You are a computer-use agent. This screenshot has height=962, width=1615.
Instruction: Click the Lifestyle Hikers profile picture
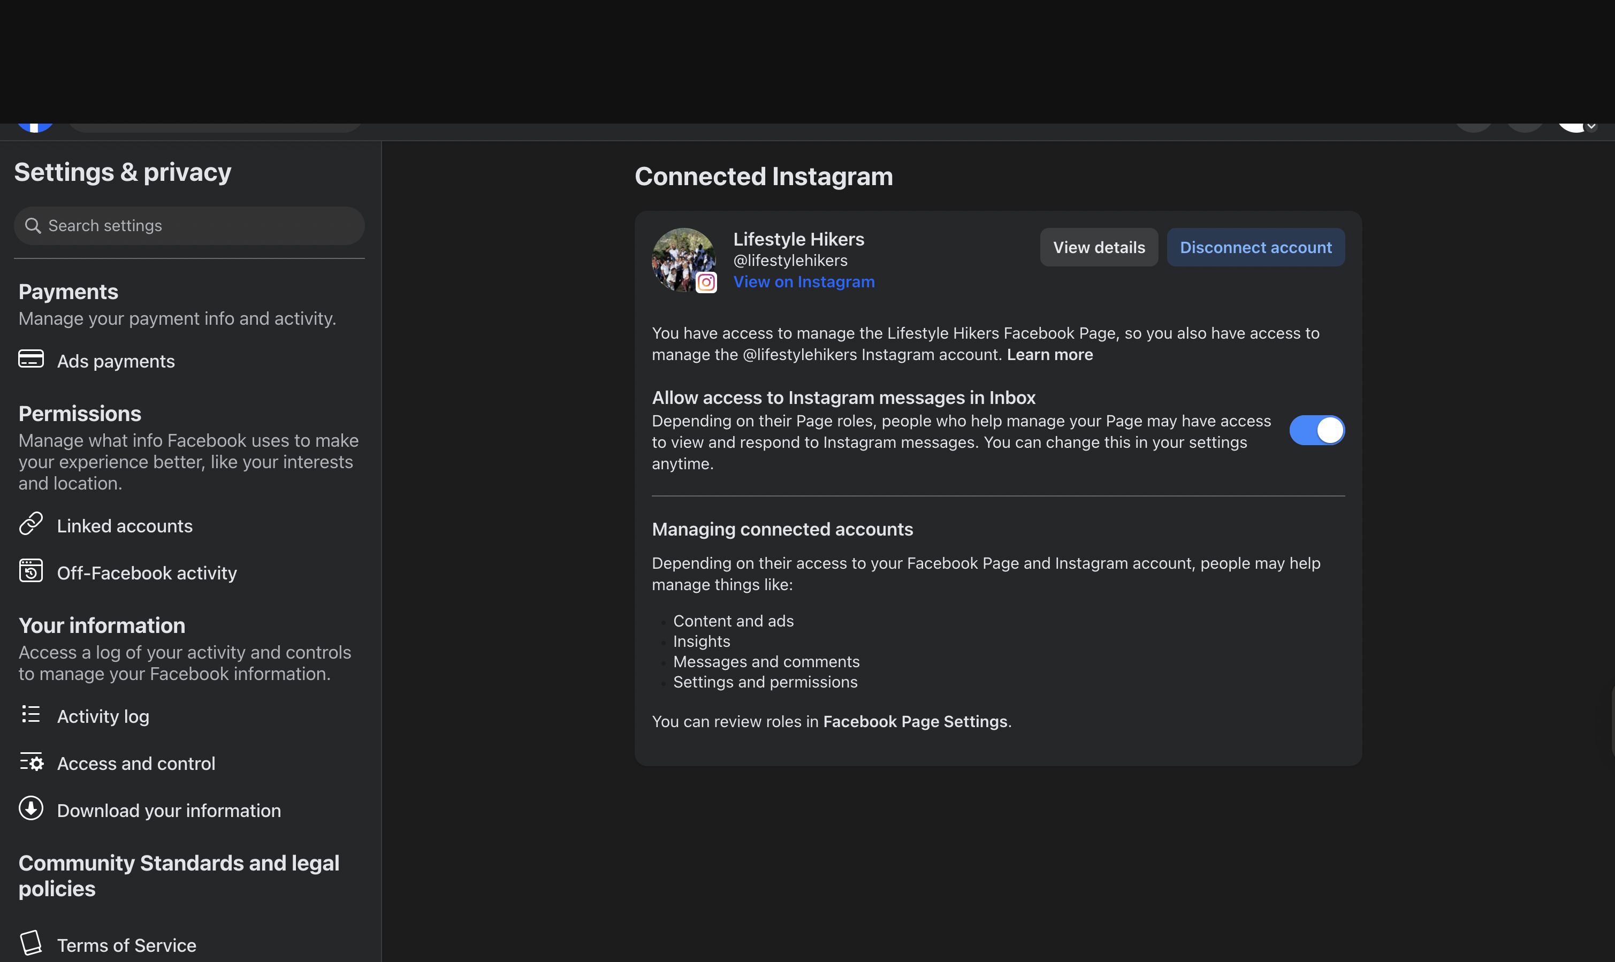[684, 259]
